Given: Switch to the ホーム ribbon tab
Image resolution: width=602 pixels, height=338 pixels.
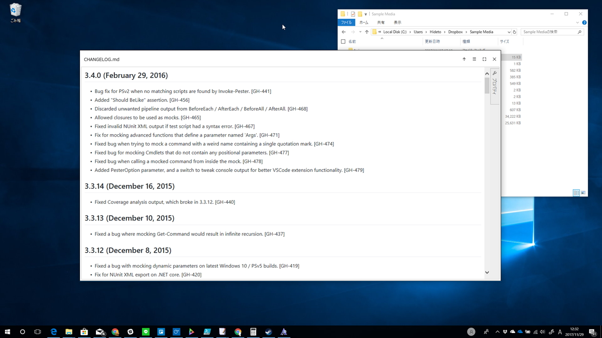Looking at the screenshot, I should pos(364,22).
